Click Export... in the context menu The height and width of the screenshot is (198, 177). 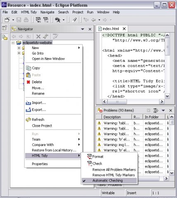point(54,110)
